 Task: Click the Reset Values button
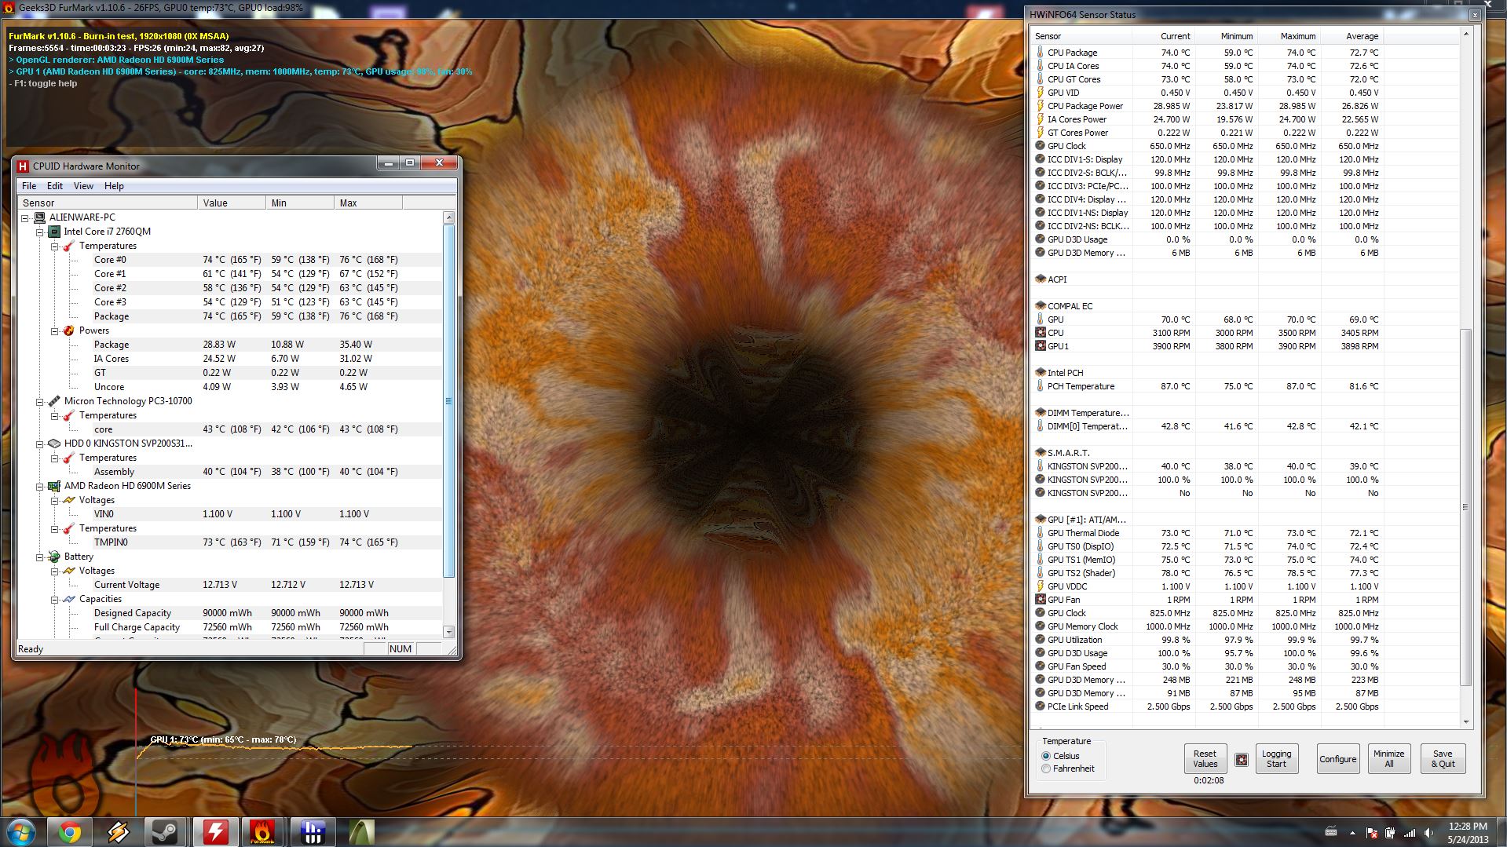click(x=1205, y=759)
